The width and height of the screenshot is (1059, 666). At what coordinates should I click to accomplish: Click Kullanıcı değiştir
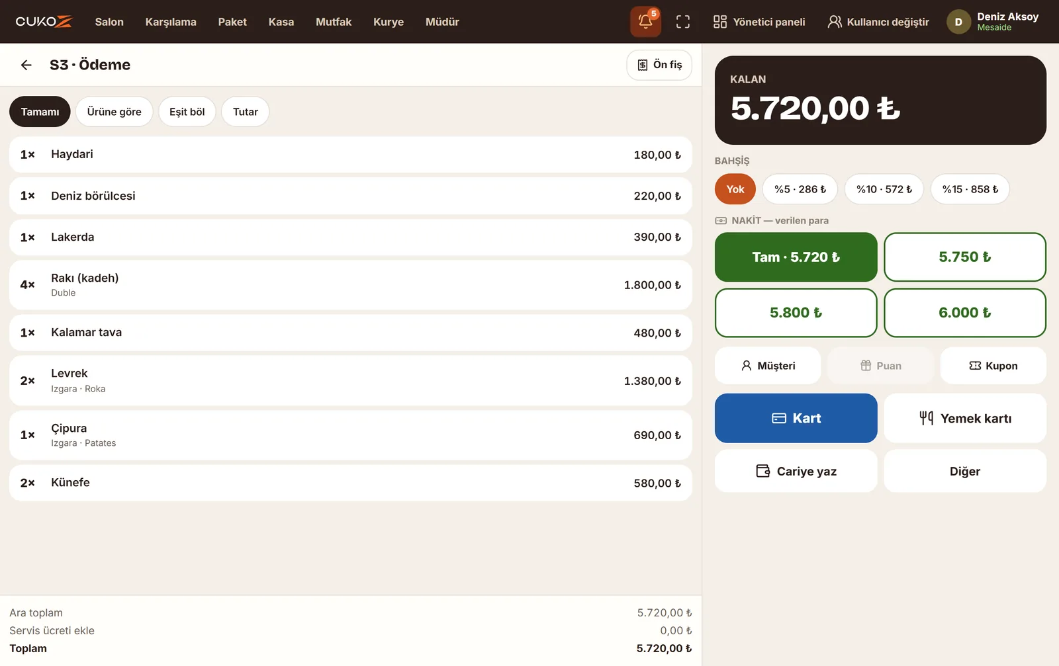(878, 22)
